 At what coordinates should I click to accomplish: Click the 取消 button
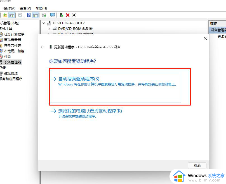197,166
